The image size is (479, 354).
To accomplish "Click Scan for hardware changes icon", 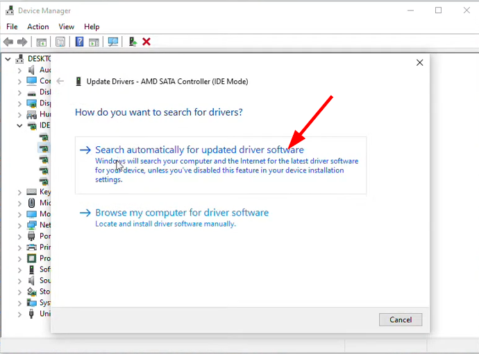I will 112,42.
